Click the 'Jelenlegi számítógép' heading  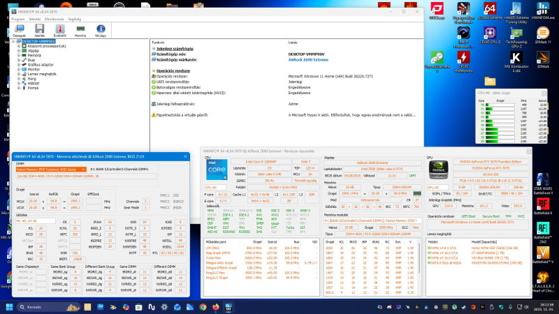[175, 49]
